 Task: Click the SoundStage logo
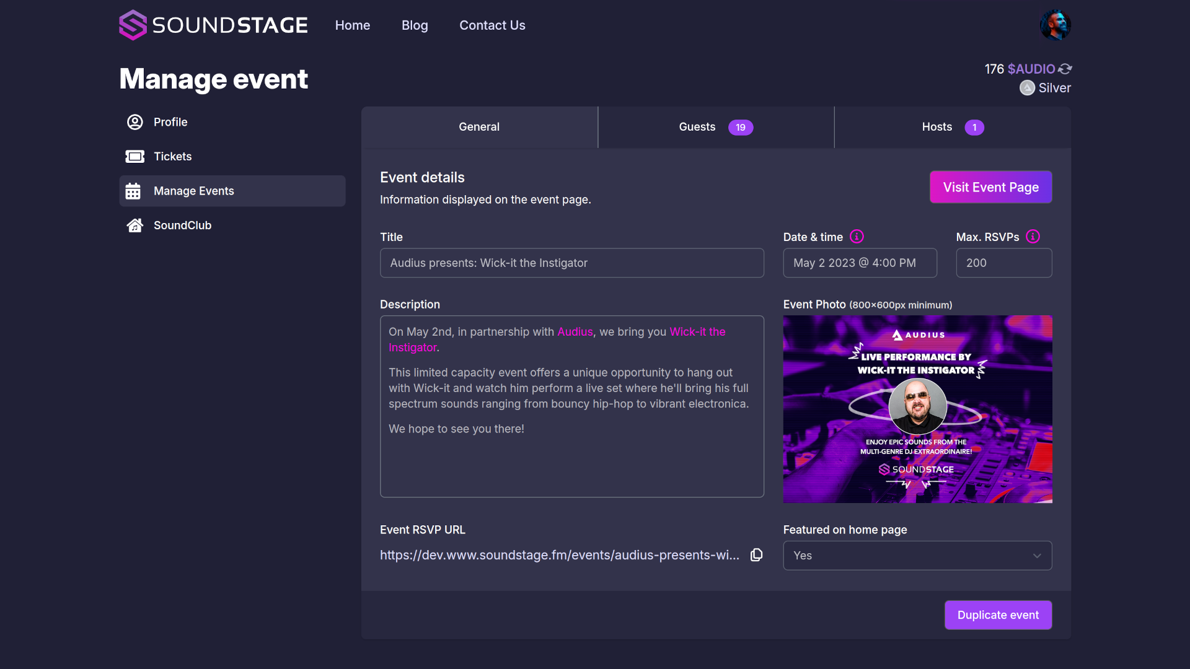(213, 25)
